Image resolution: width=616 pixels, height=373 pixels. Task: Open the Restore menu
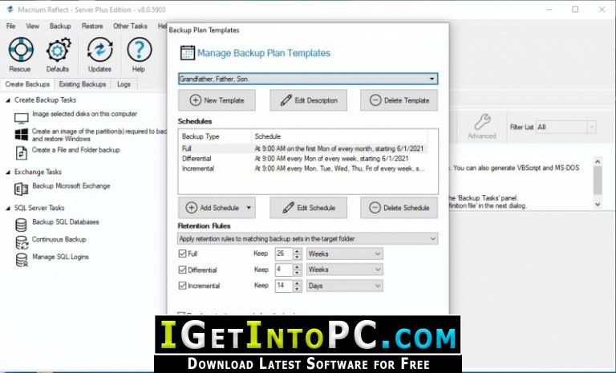[92, 26]
